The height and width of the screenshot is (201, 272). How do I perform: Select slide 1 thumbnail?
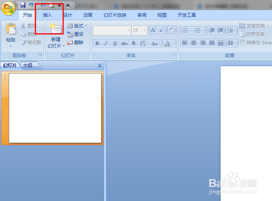point(55,108)
